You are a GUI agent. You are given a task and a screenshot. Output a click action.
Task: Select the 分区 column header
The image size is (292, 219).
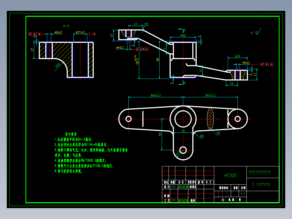click(x=181, y=182)
